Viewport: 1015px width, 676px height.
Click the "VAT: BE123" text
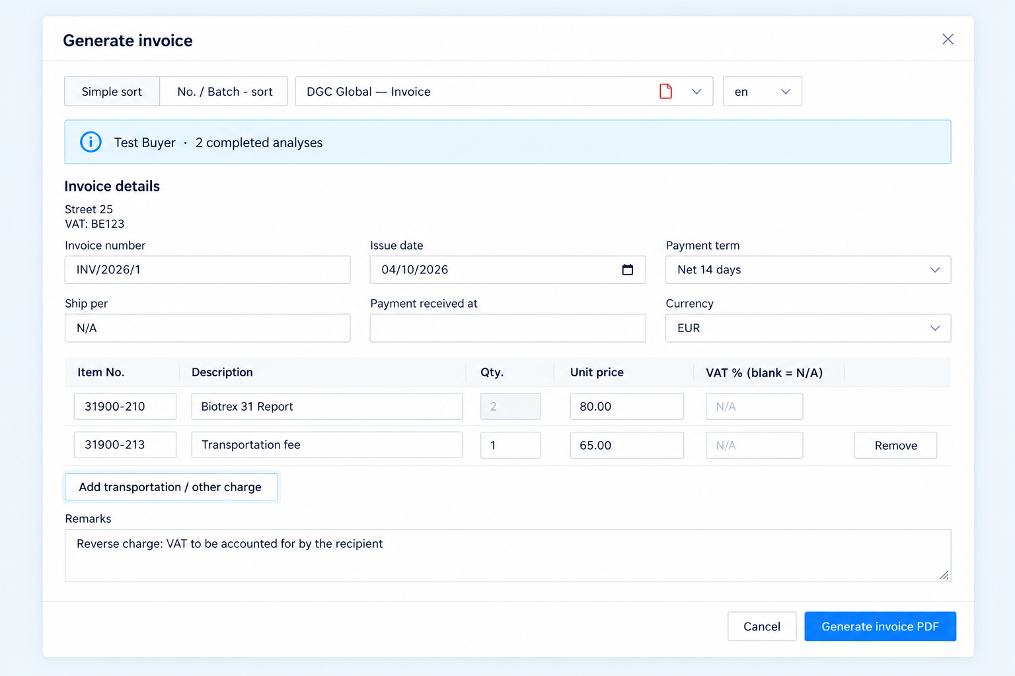tap(94, 224)
